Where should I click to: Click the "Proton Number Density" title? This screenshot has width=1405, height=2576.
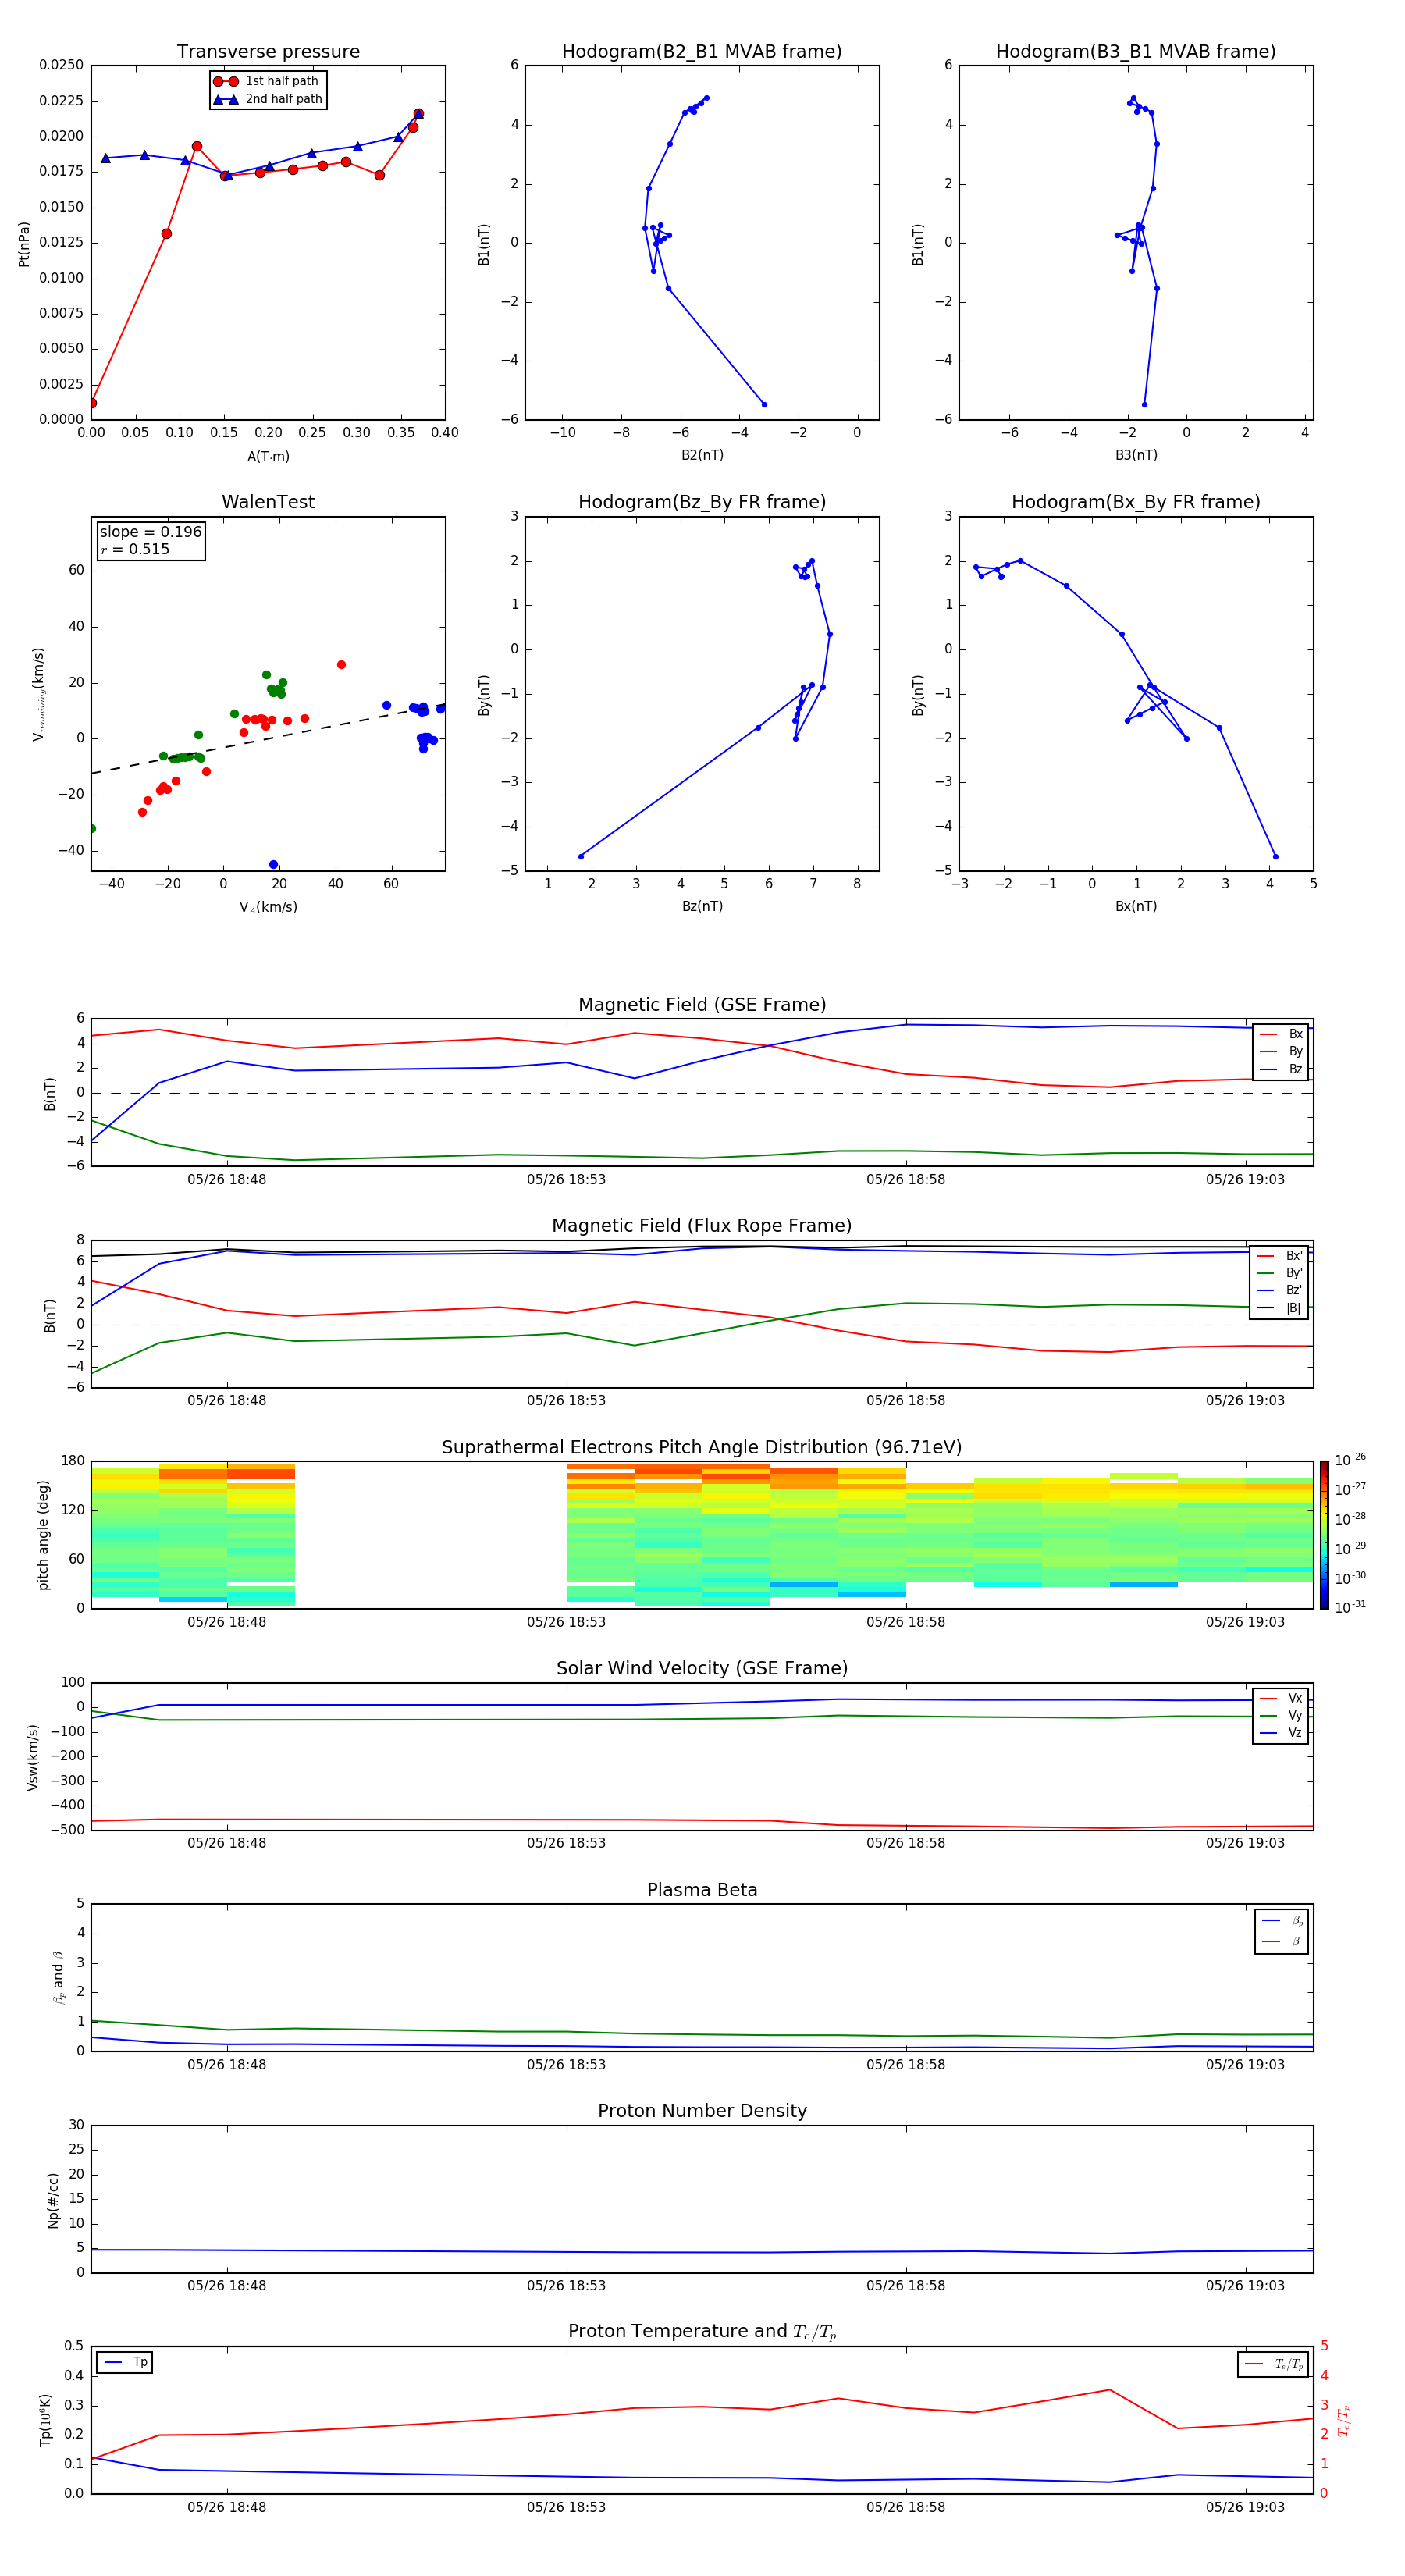click(x=702, y=2110)
